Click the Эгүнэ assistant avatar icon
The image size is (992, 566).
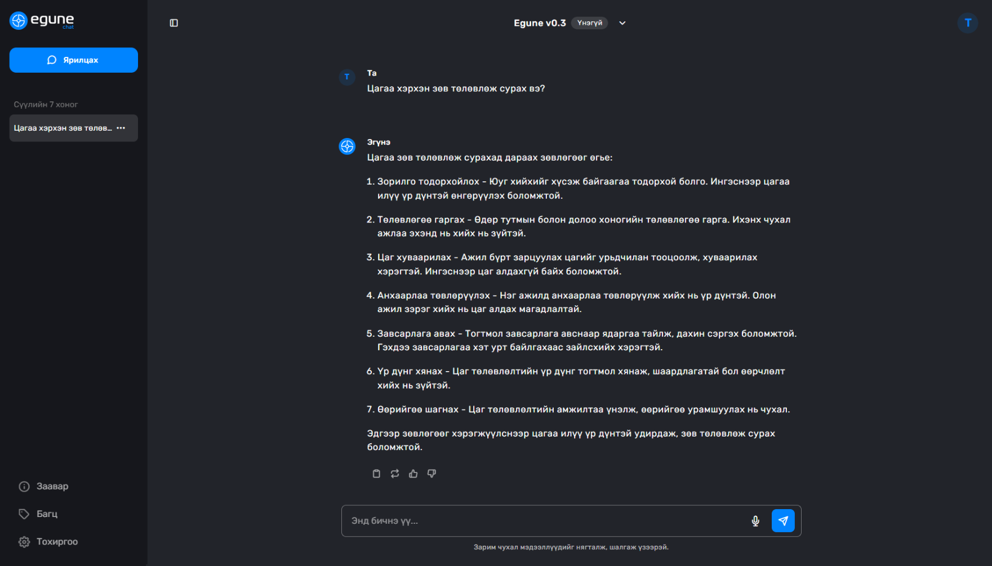347,146
